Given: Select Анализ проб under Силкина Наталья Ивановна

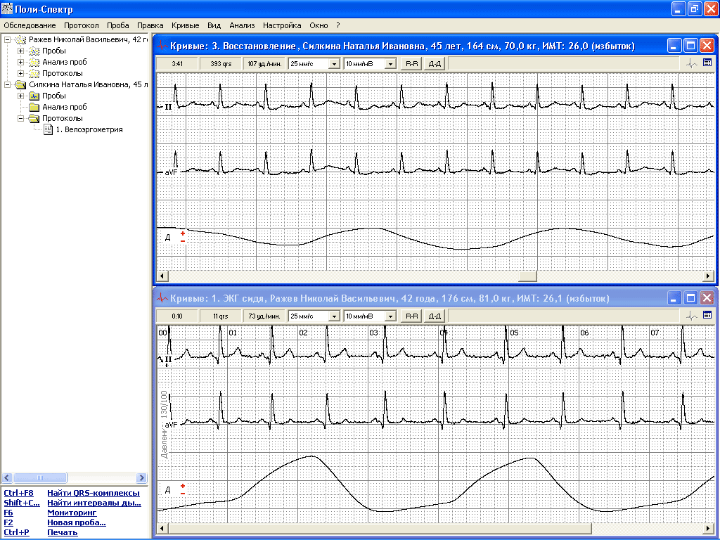Looking at the screenshot, I should 64,107.
